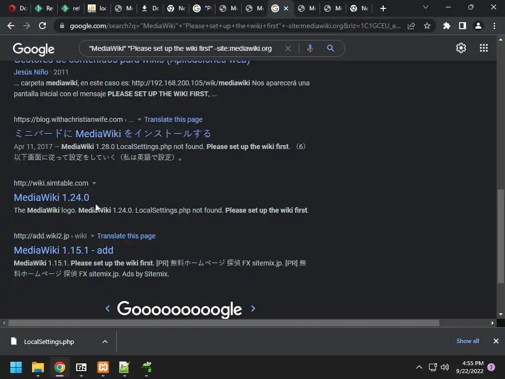Open network icon in system tray
Image resolution: width=505 pixels, height=379 pixels.
click(433, 367)
